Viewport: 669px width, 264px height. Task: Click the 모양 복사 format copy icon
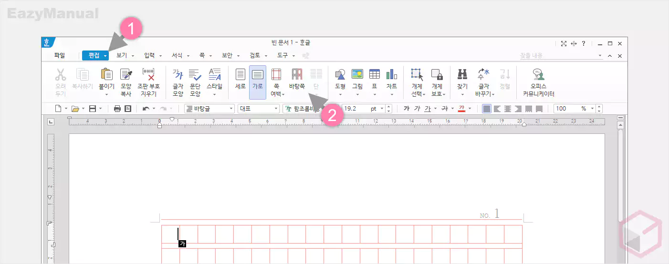126,74
